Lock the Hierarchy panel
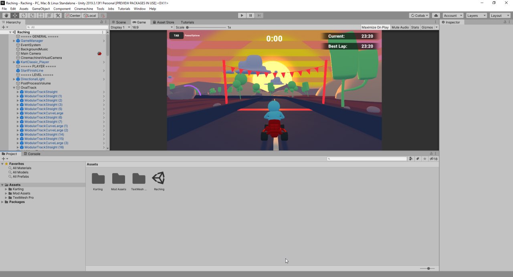513x277 pixels. pos(101,22)
